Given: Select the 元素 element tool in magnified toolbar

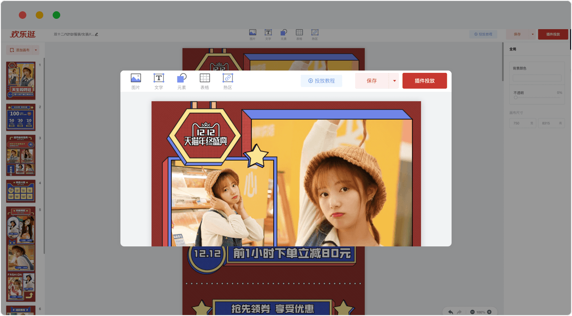Looking at the screenshot, I should click(x=182, y=81).
